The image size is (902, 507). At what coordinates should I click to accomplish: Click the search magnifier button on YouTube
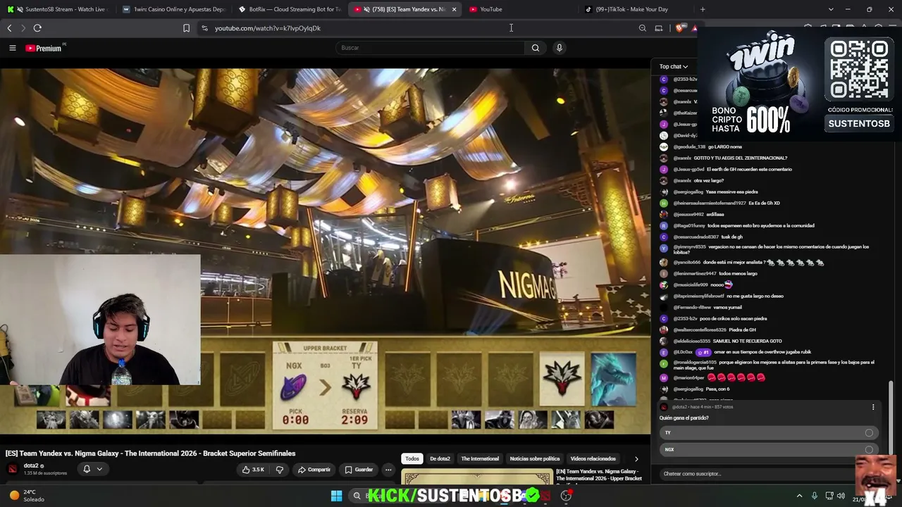[536, 48]
